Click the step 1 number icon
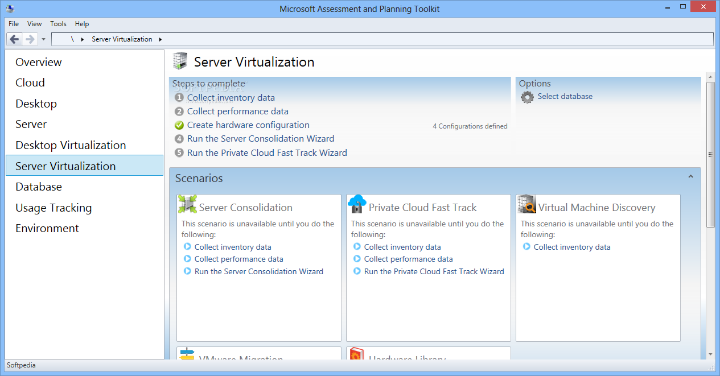 [x=179, y=98]
